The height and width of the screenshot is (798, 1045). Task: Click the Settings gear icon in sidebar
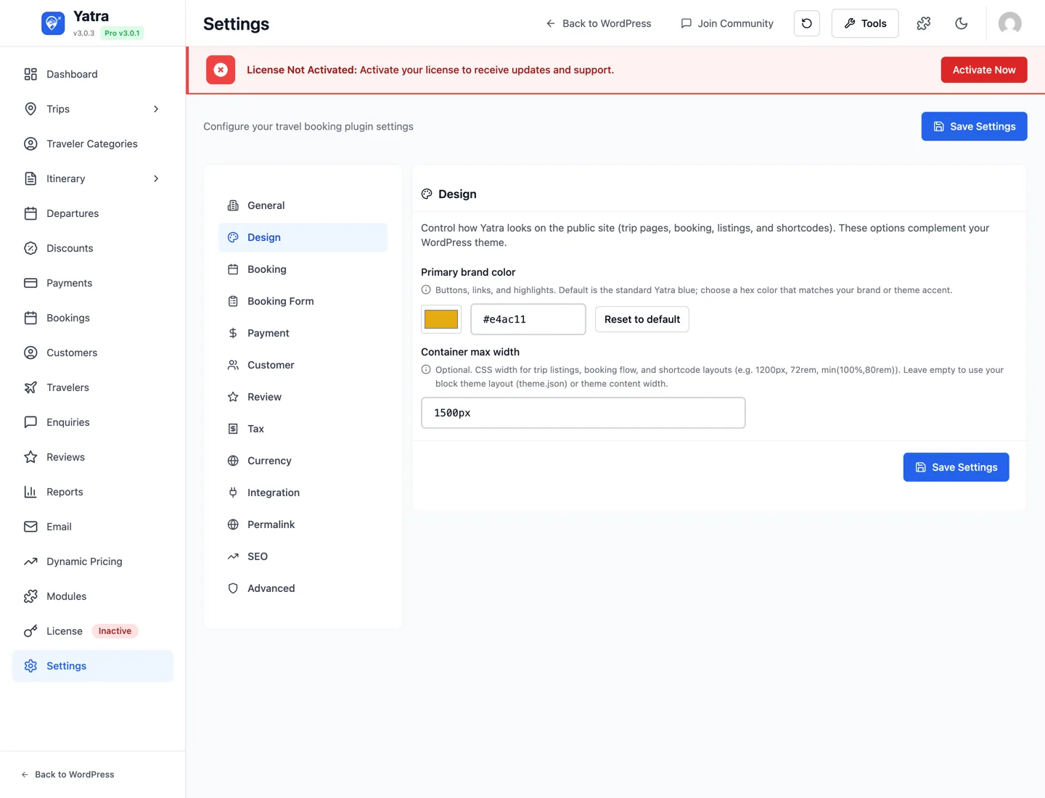[x=30, y=666]
